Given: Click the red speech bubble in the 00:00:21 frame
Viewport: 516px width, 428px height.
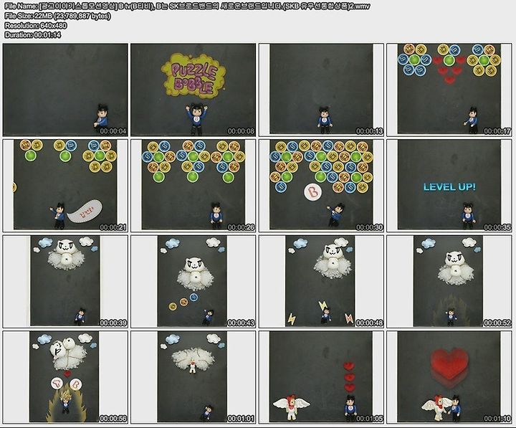Looking at the screenshot, I should (85, 211).
